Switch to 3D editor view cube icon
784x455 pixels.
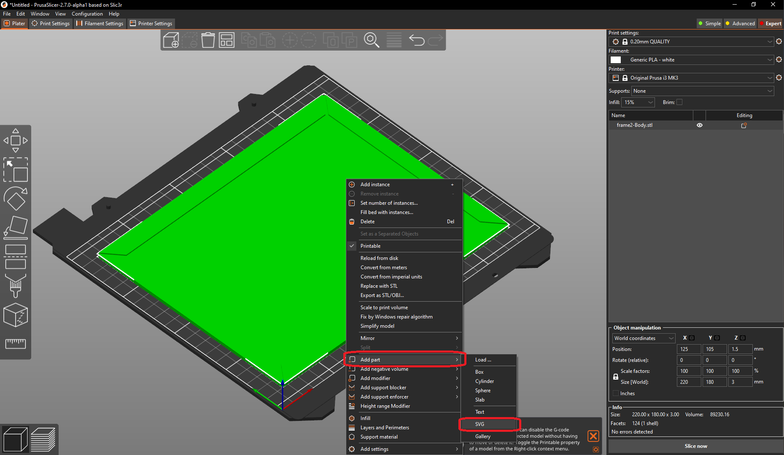click(15, 439)
